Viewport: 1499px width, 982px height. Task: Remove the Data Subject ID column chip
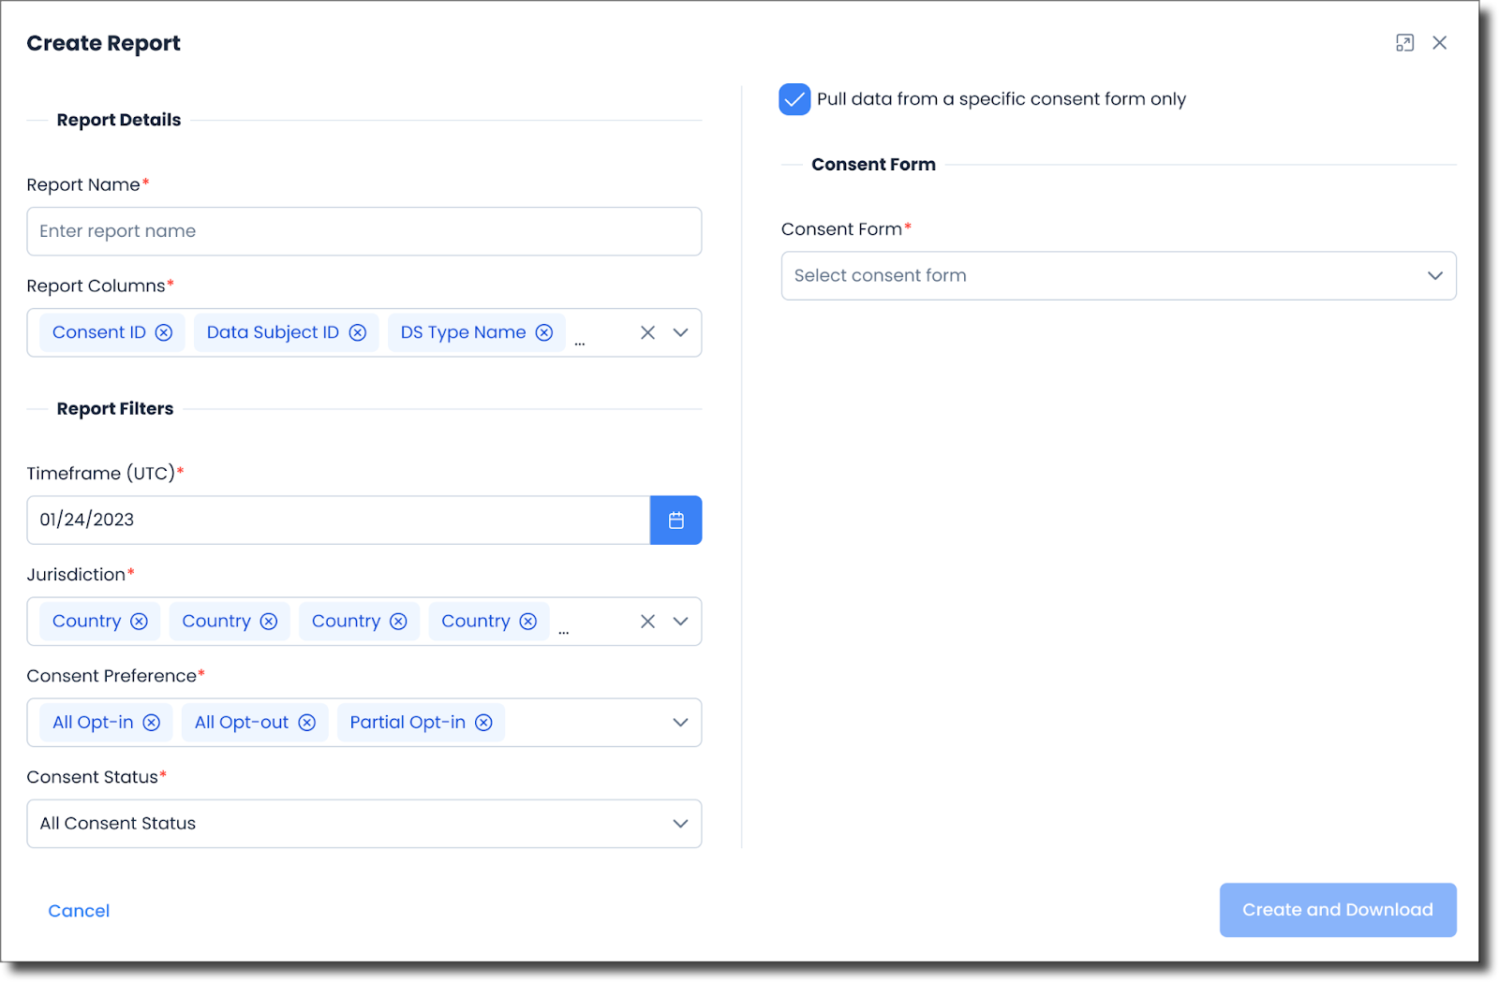coord(357,332)
